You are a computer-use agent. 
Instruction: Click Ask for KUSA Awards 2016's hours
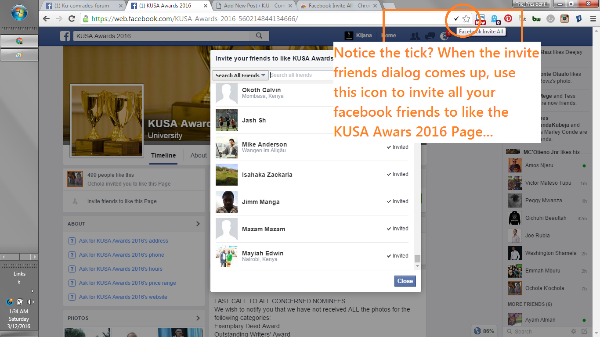[x=121, y=269]
